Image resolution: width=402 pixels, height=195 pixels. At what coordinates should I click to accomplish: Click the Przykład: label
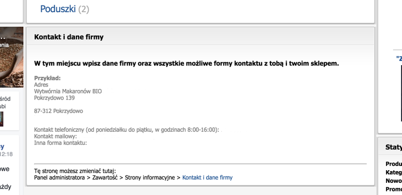click(47, 78)
